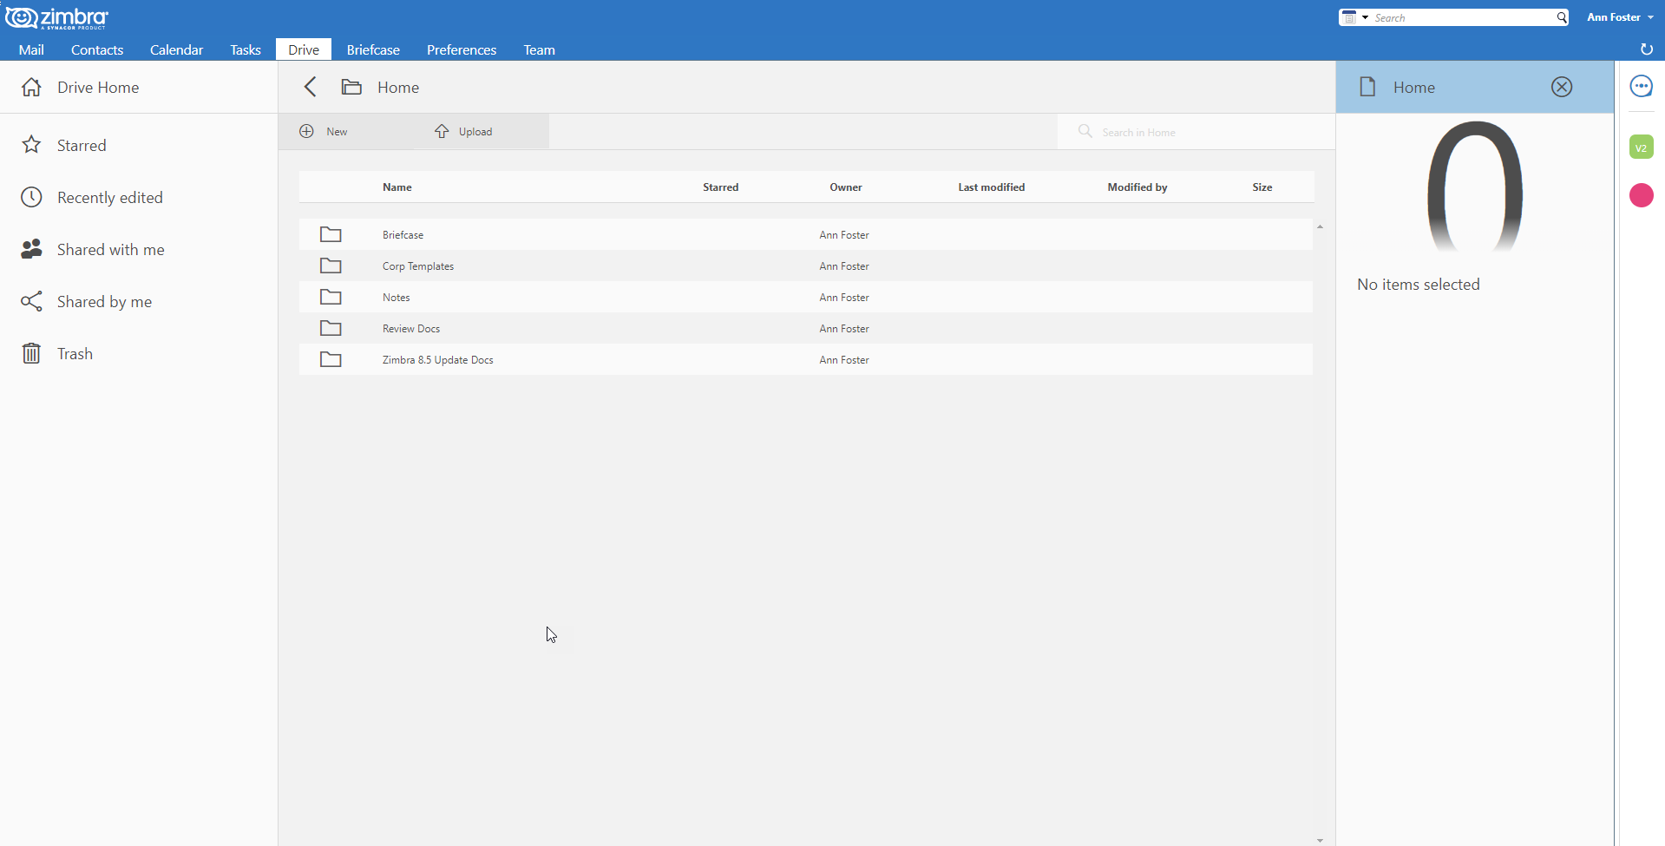Click the Trash bin icon
The height and width of the screenshot is (846, 1665).
tap(31, 353)
